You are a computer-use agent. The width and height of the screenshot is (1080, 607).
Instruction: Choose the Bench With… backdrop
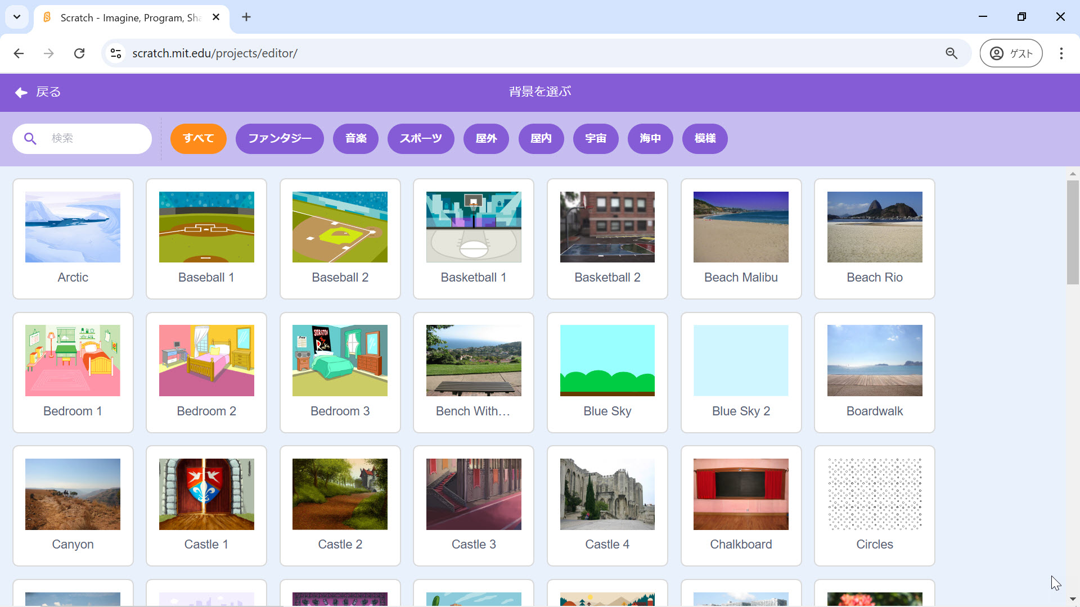[x=474, y=373]
